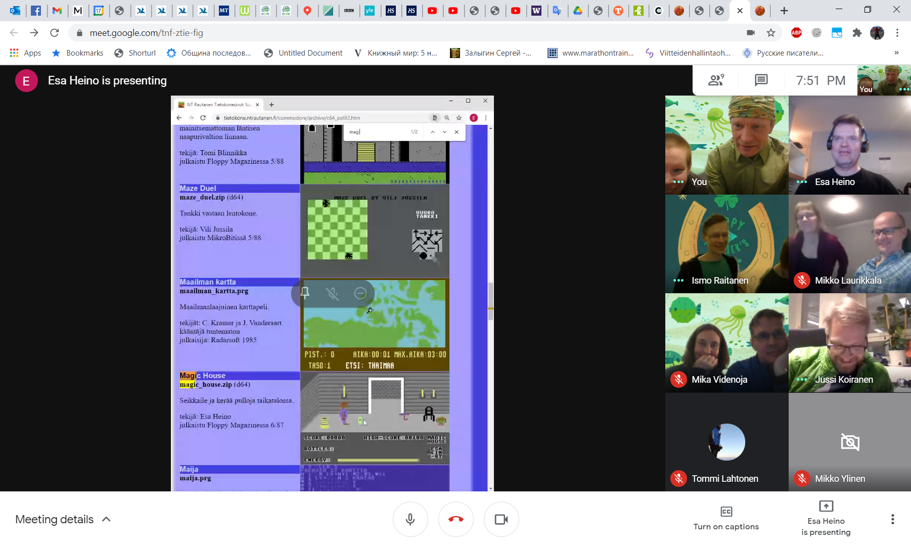Open the meeting chat panel

(761, 80)
